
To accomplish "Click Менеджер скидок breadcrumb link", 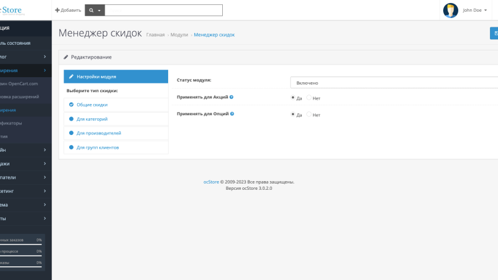I will pyautogui.click(x=214, y=35).
